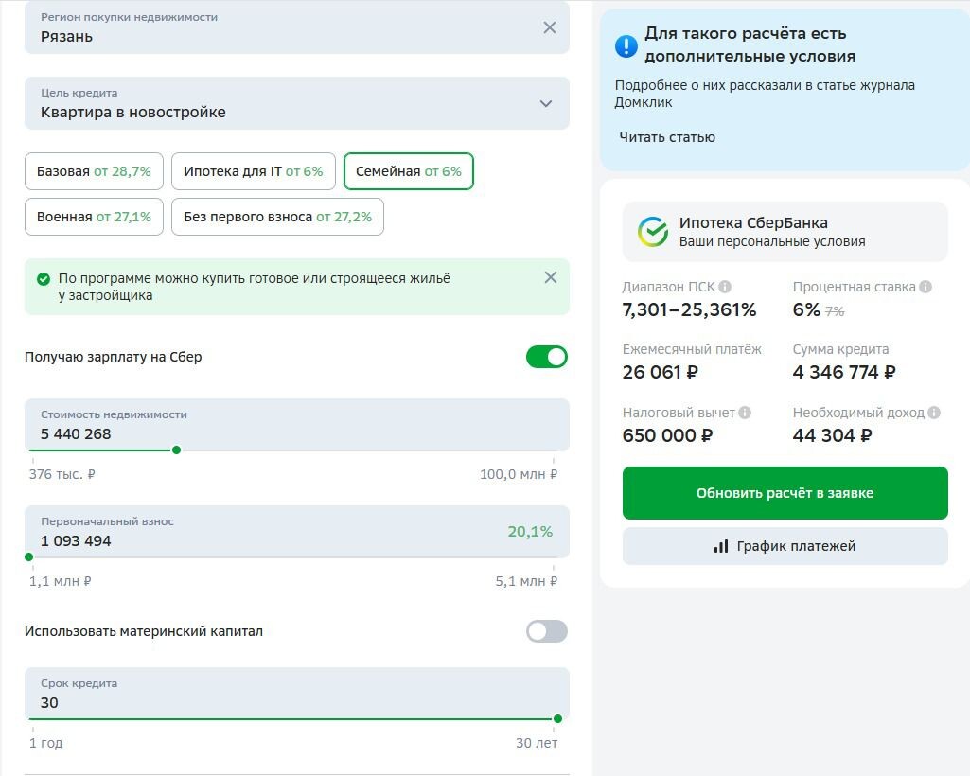
Task: Click Первоначальный взнос input field
Action: [x=297, y=532]
